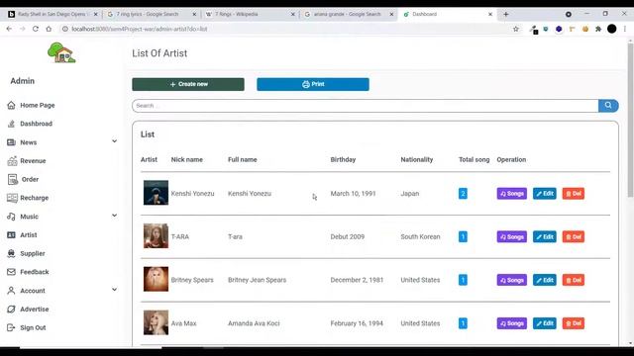This screenshot has height=356, width=634.
Task: Edit the Kenshi Yonezu artist
Action: [x=545, y=194]
